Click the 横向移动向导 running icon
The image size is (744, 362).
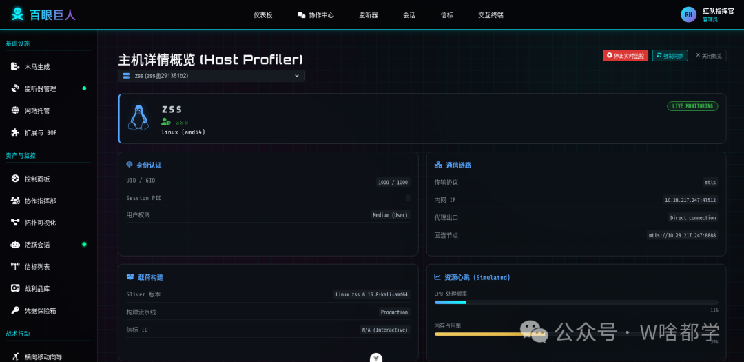coord(15,356)
